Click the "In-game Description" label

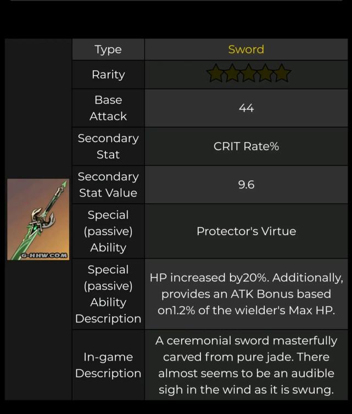point(108,365)
